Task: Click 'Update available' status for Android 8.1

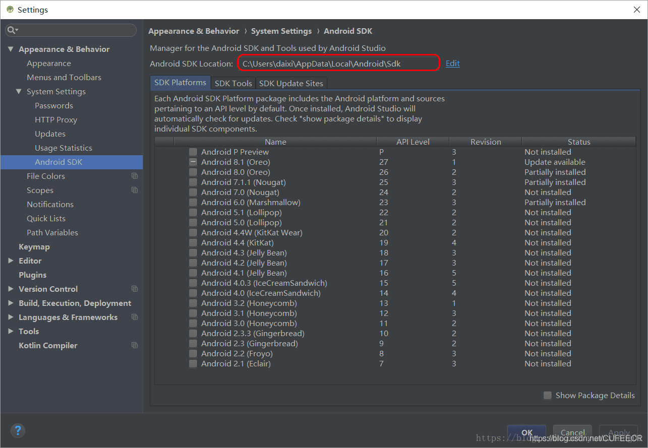Action: (x=555, y=162)
